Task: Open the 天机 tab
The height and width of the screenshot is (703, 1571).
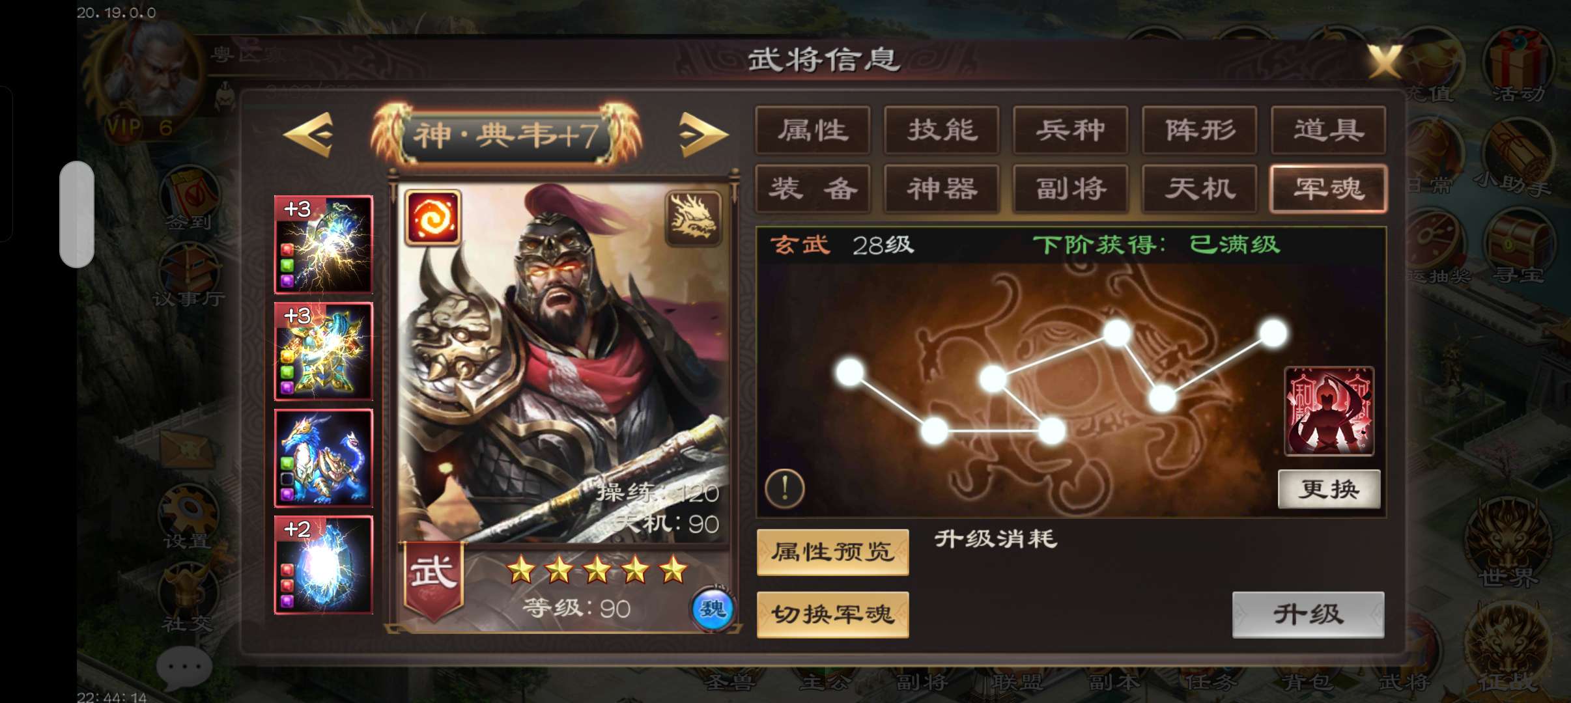Action: 1200,189
